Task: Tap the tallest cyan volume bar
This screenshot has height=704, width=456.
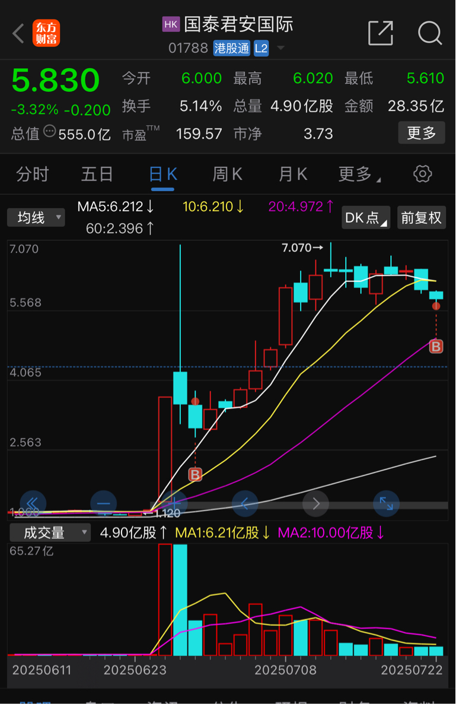Action: [180, 600]
